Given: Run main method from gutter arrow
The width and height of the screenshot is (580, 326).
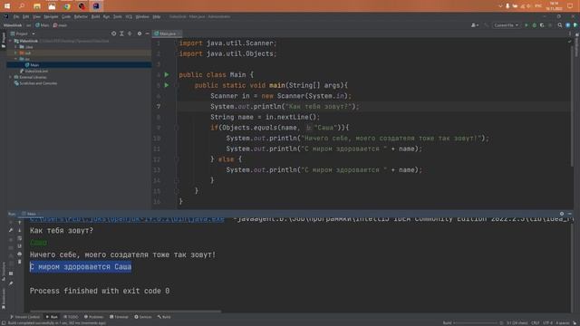Looking at the screenshot, I should pos(167,85).
